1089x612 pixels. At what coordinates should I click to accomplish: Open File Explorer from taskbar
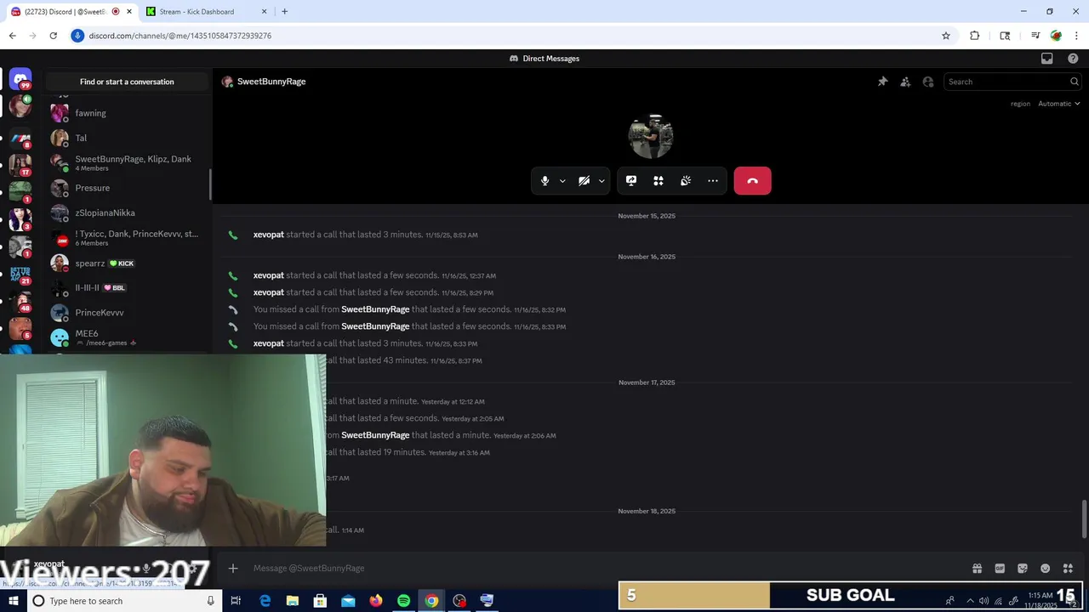coord(293,601)
